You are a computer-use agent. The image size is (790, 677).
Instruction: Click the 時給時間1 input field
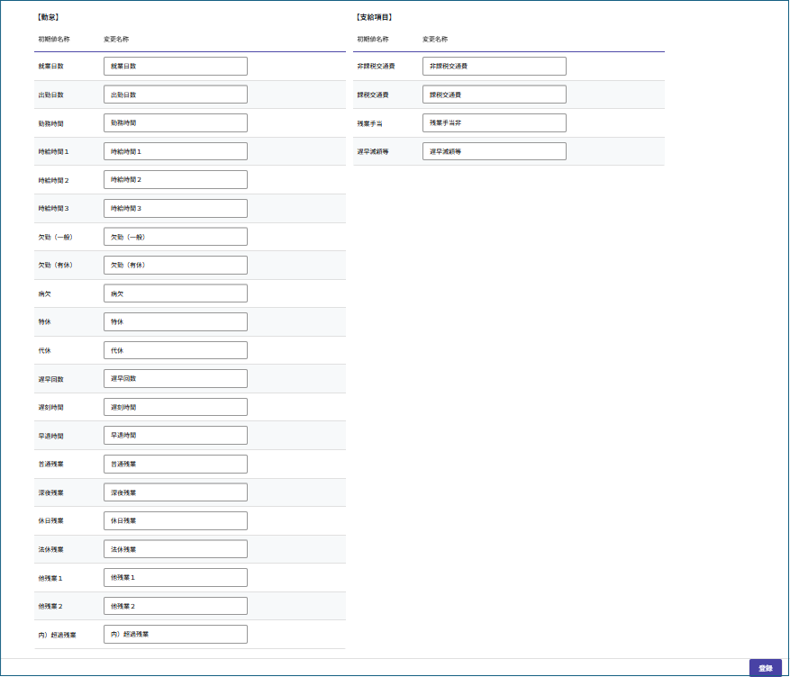click(175, 151)
